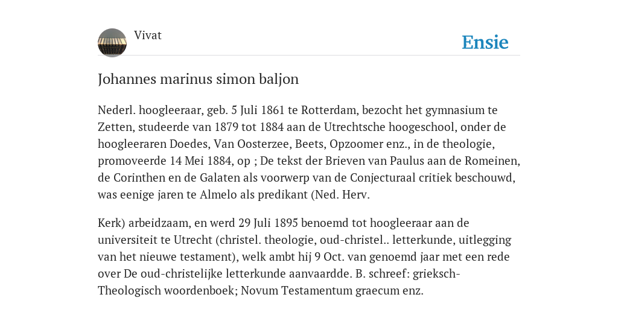Click the date 29 Juli 1895
This screenshot has width=618, height=309.
tap(264, 223)
